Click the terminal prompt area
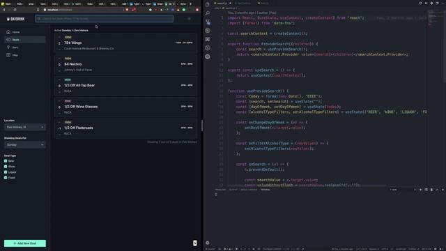 216,195
